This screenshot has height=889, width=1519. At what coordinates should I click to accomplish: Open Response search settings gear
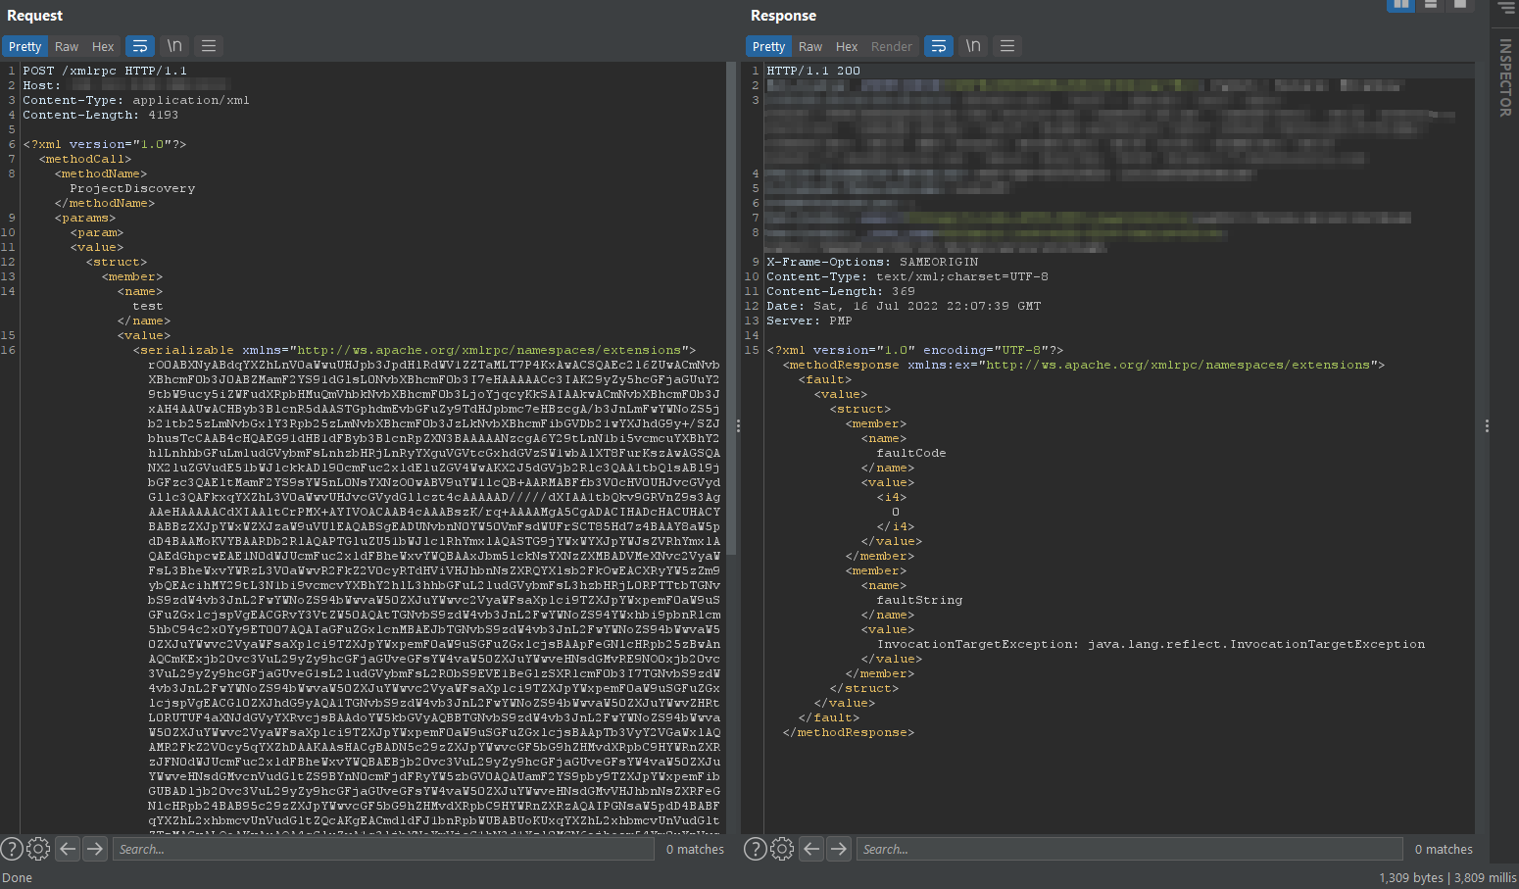pos(782,849)
